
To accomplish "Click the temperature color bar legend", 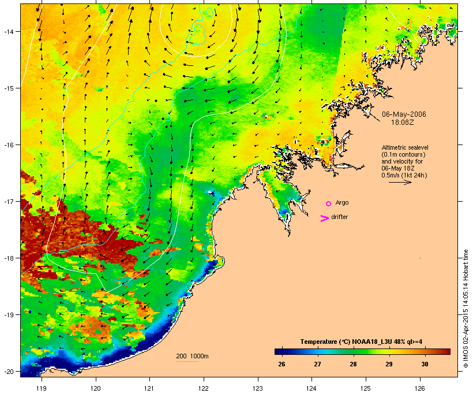I will click(362, 351).
